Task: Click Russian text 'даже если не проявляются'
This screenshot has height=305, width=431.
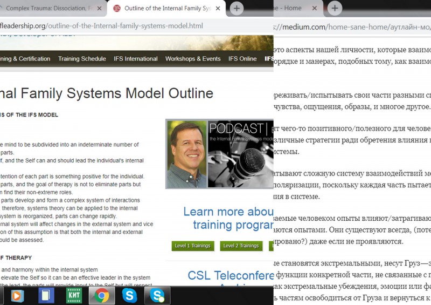Action: click(356, 242)
